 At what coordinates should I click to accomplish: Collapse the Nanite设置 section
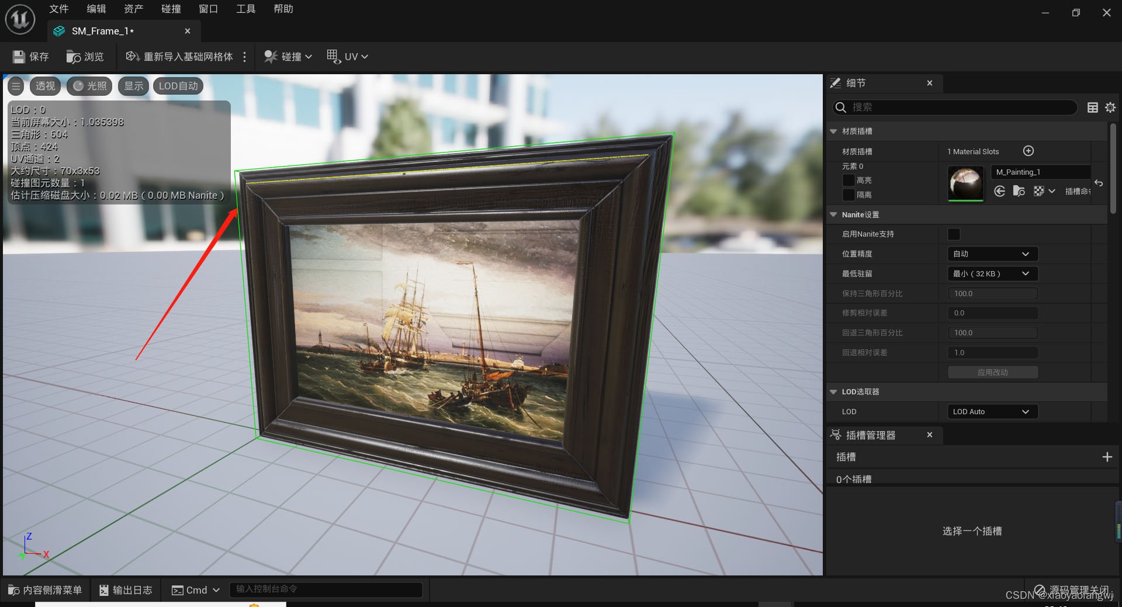tap(833, 215)
